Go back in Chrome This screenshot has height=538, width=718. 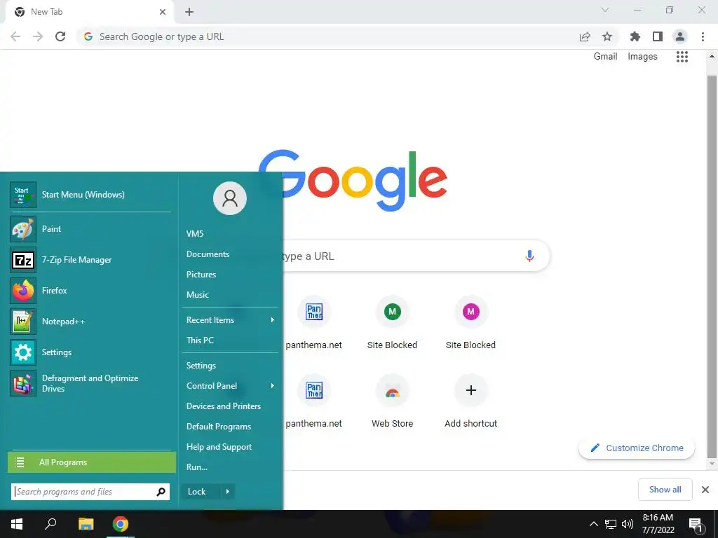[x=15, y=36]
